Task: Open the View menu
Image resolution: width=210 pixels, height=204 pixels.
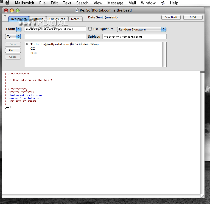Action: click(98, 3)
